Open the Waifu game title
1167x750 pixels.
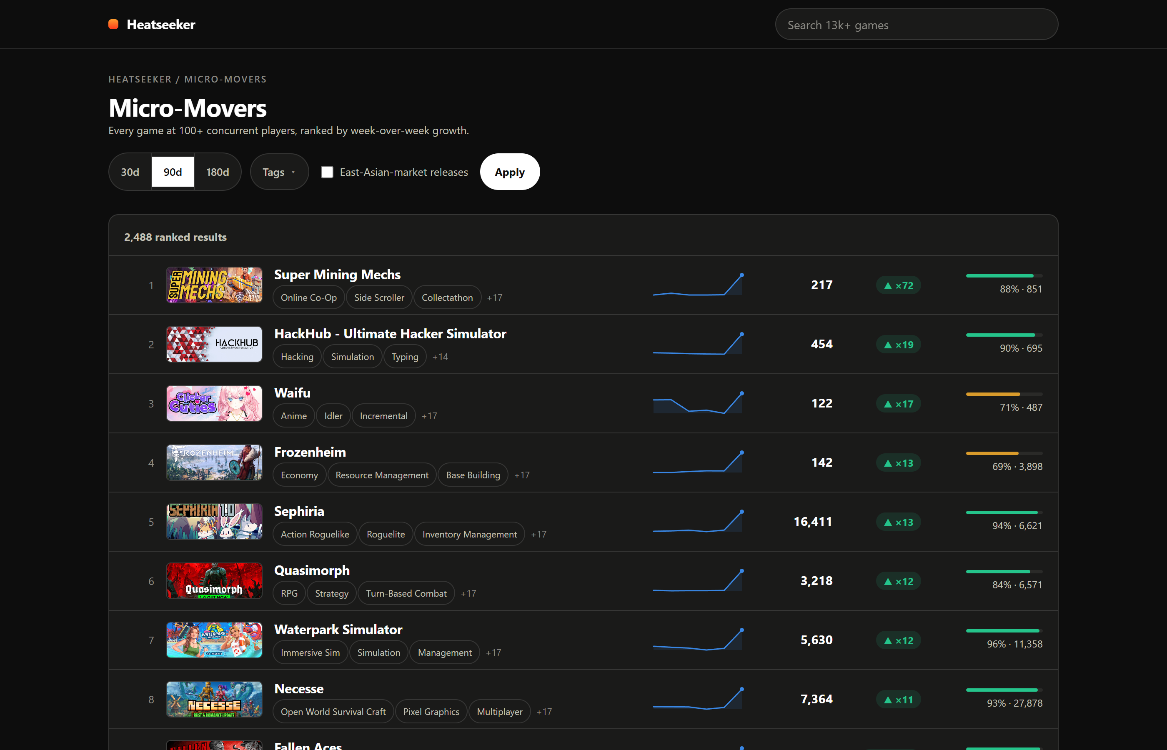pos(292,393)
